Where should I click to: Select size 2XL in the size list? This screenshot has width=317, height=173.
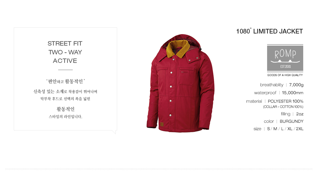300,129
